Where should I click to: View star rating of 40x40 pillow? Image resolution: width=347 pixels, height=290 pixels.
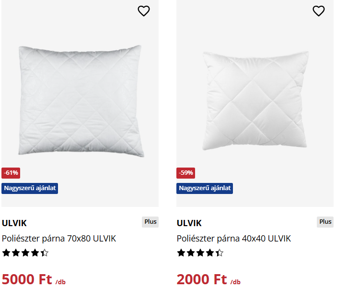pyautogui.click(x=200, y=253)
